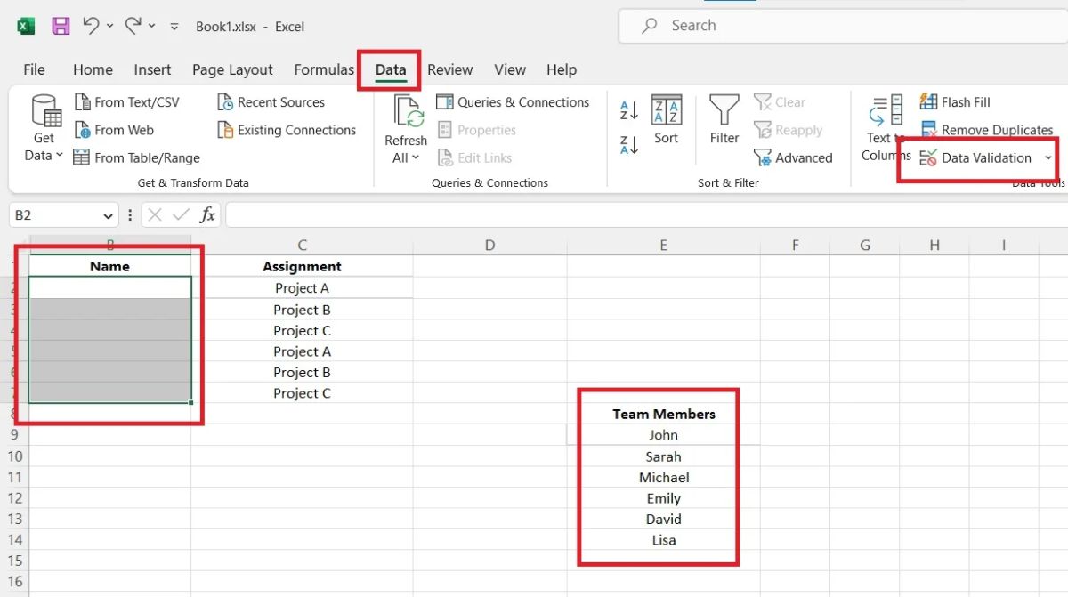Open the Undo dropdown arrow
The width and height of the screenshot is (1068, 597).
[x=112, y=26]
